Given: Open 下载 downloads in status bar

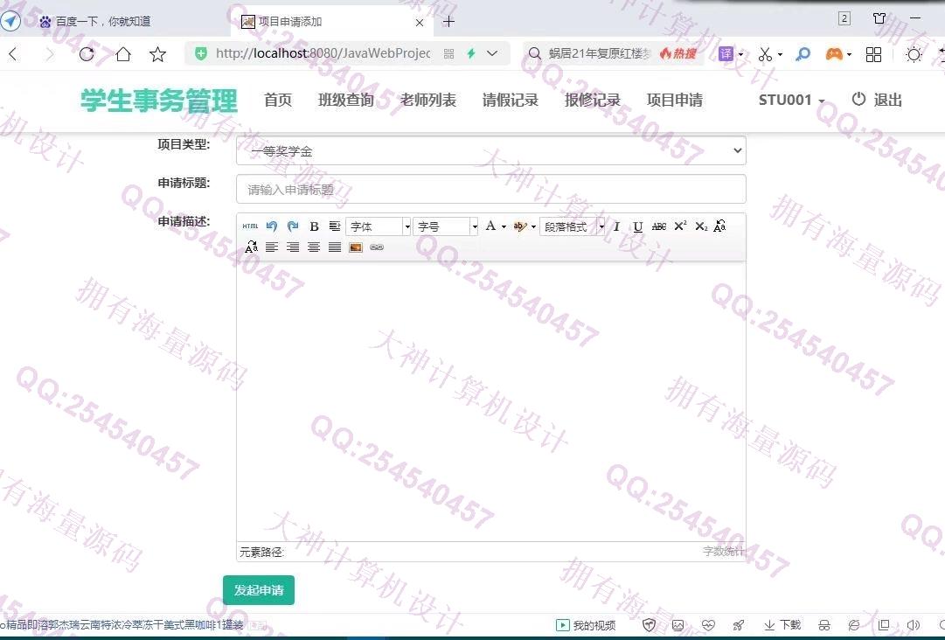Looking at the screenshot, I should tap(782, 625).
